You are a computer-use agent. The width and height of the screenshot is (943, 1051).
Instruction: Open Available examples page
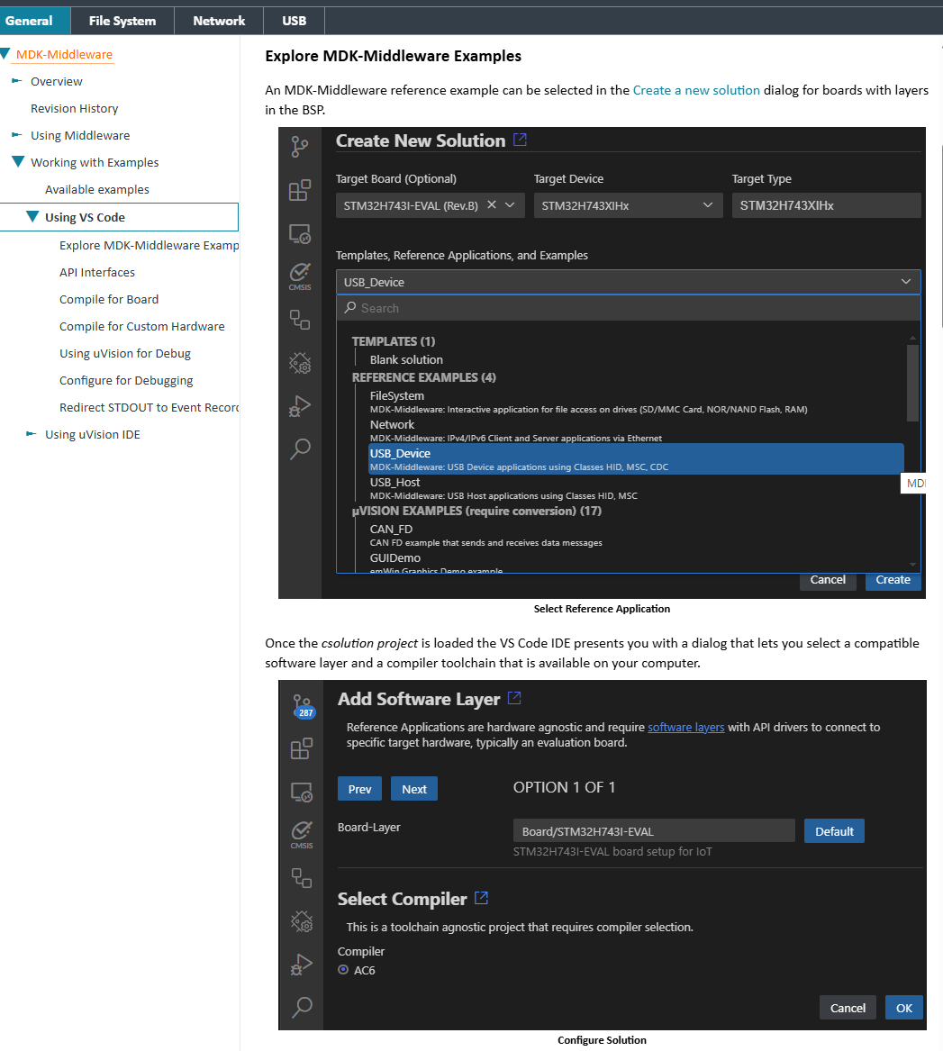[x=97, y=189]
